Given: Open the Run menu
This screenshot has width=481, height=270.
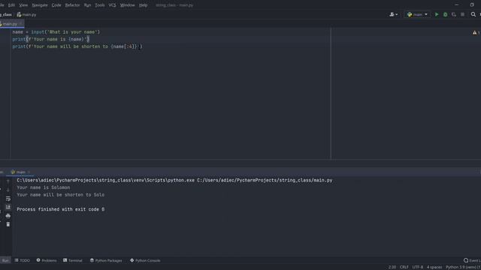Looking at the screenshot, I should point(87,5).
